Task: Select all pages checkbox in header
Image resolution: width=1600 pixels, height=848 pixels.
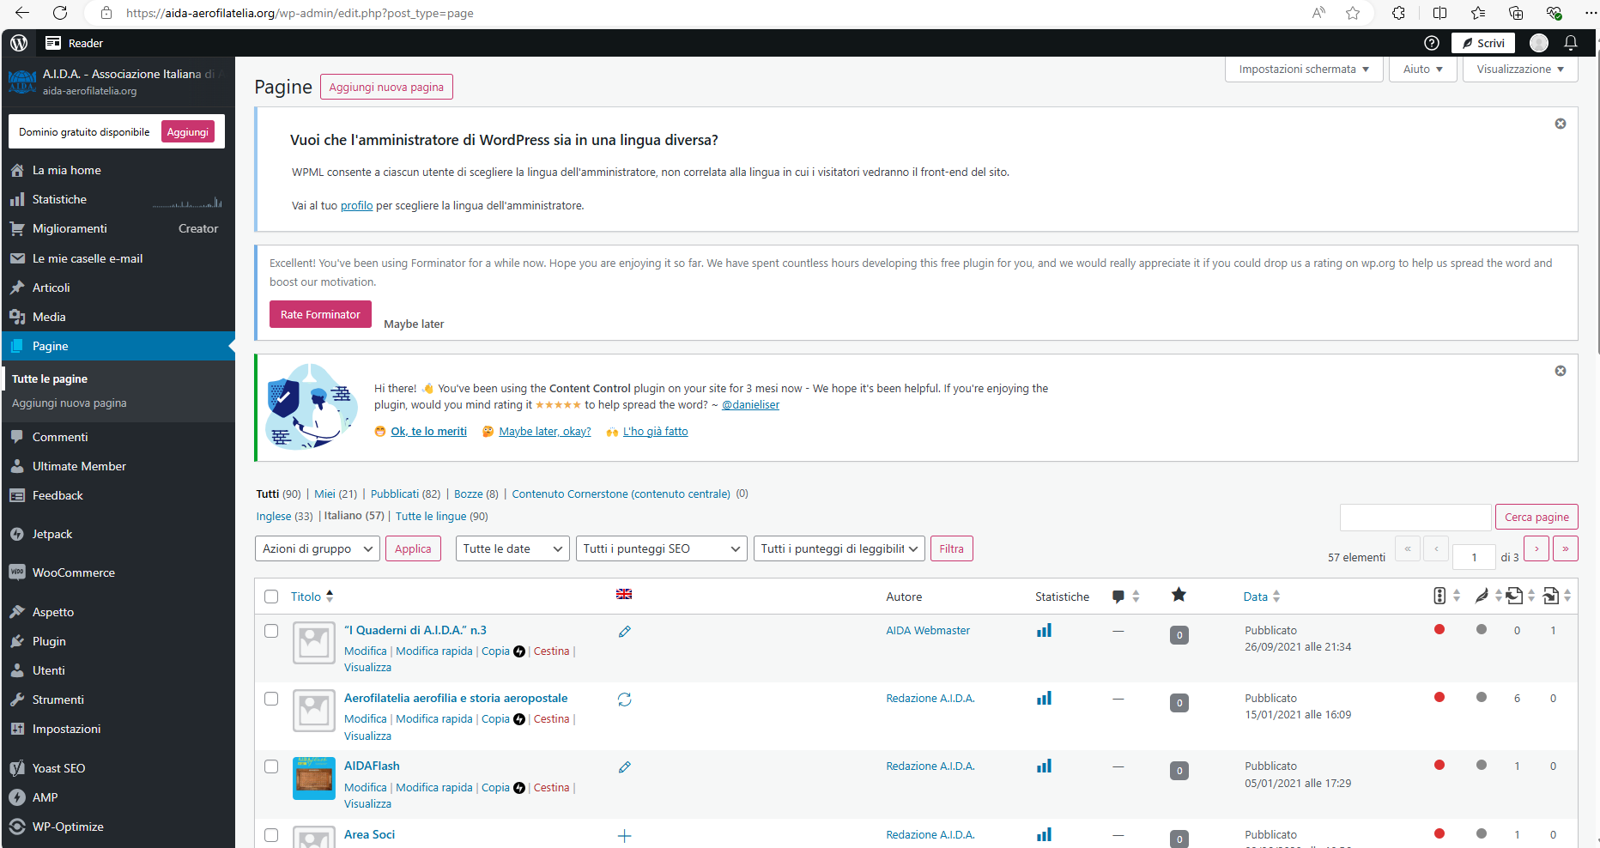Action: click(271, 597)
